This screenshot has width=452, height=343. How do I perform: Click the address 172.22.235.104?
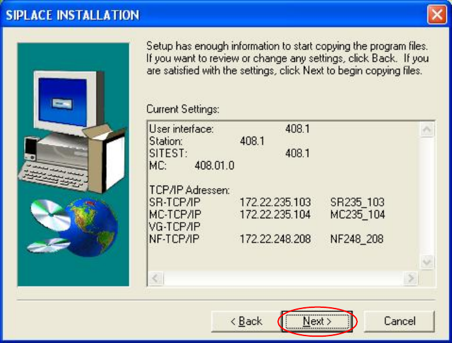pyautogui.click(x=276, y=214)
